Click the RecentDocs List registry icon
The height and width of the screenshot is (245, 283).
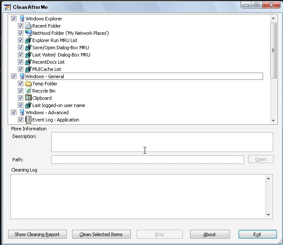tap(28, 62)
